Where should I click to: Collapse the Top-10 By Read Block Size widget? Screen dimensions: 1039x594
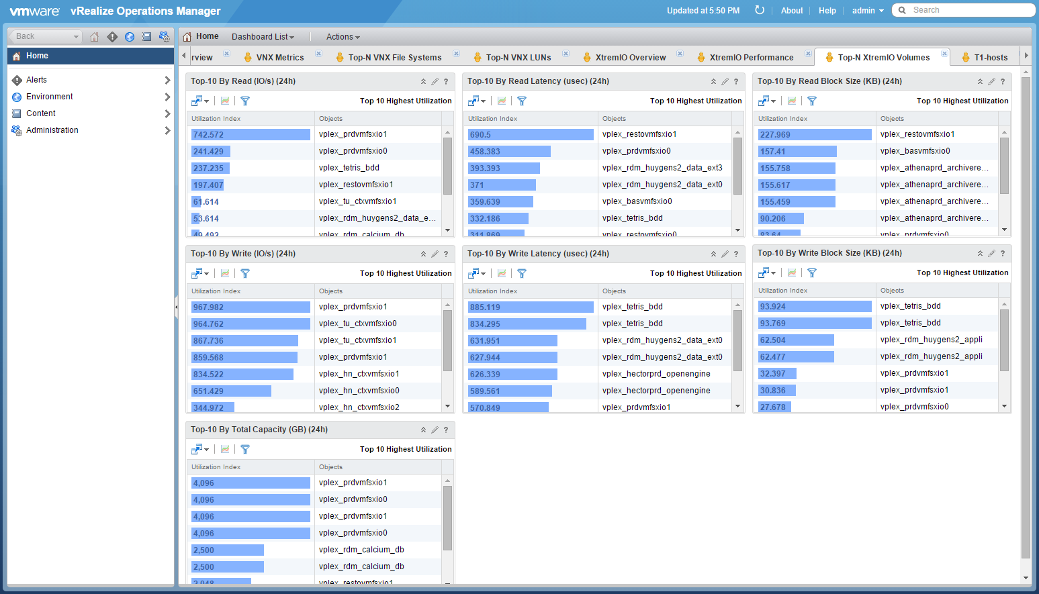pos(980,81)
